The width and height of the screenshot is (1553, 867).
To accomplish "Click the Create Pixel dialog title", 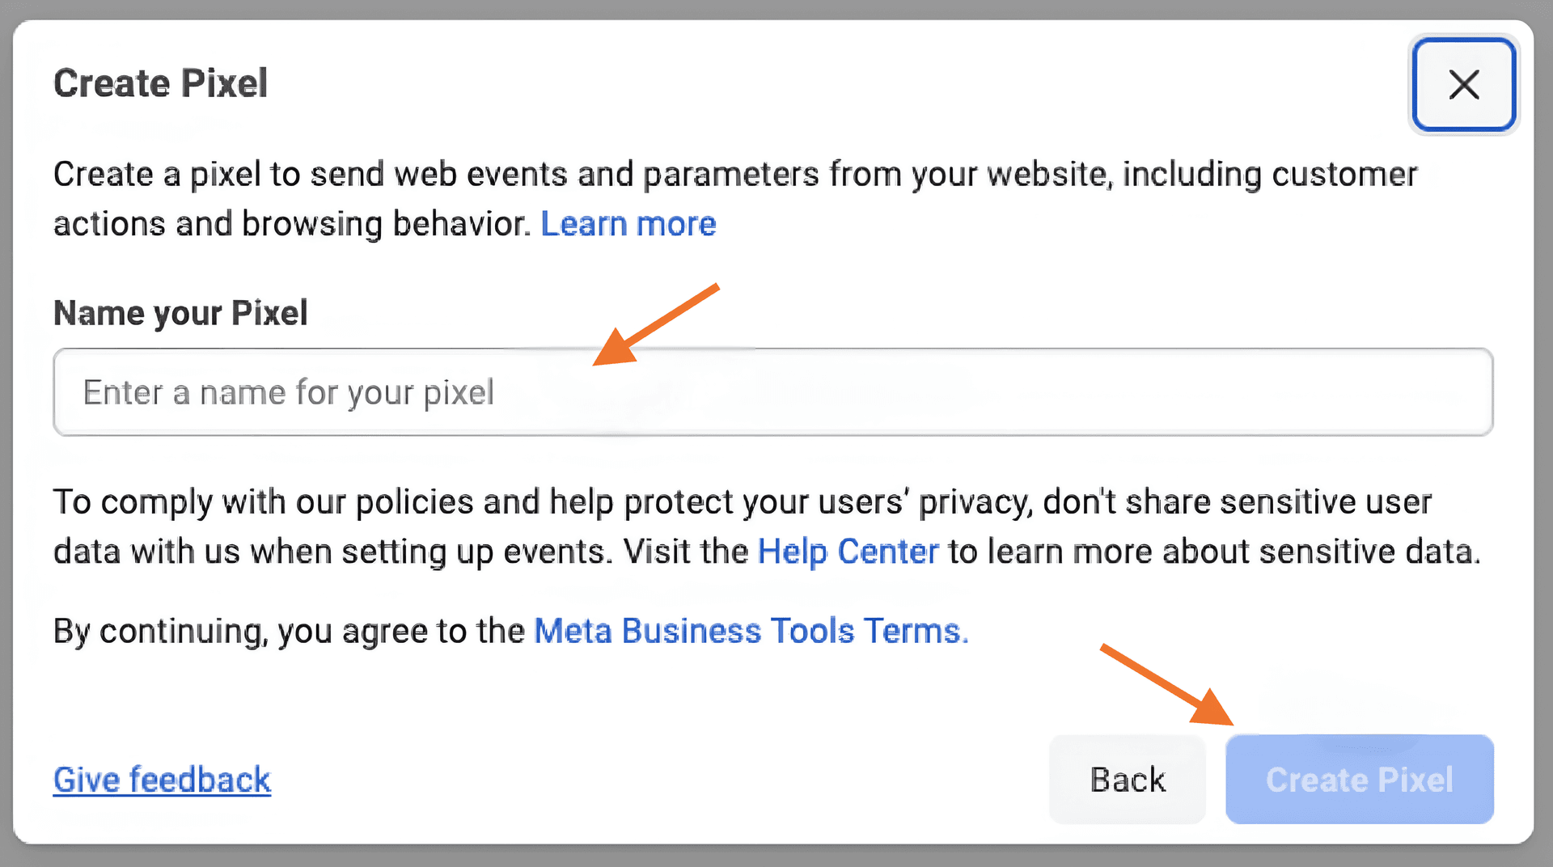I will (160, 82).
